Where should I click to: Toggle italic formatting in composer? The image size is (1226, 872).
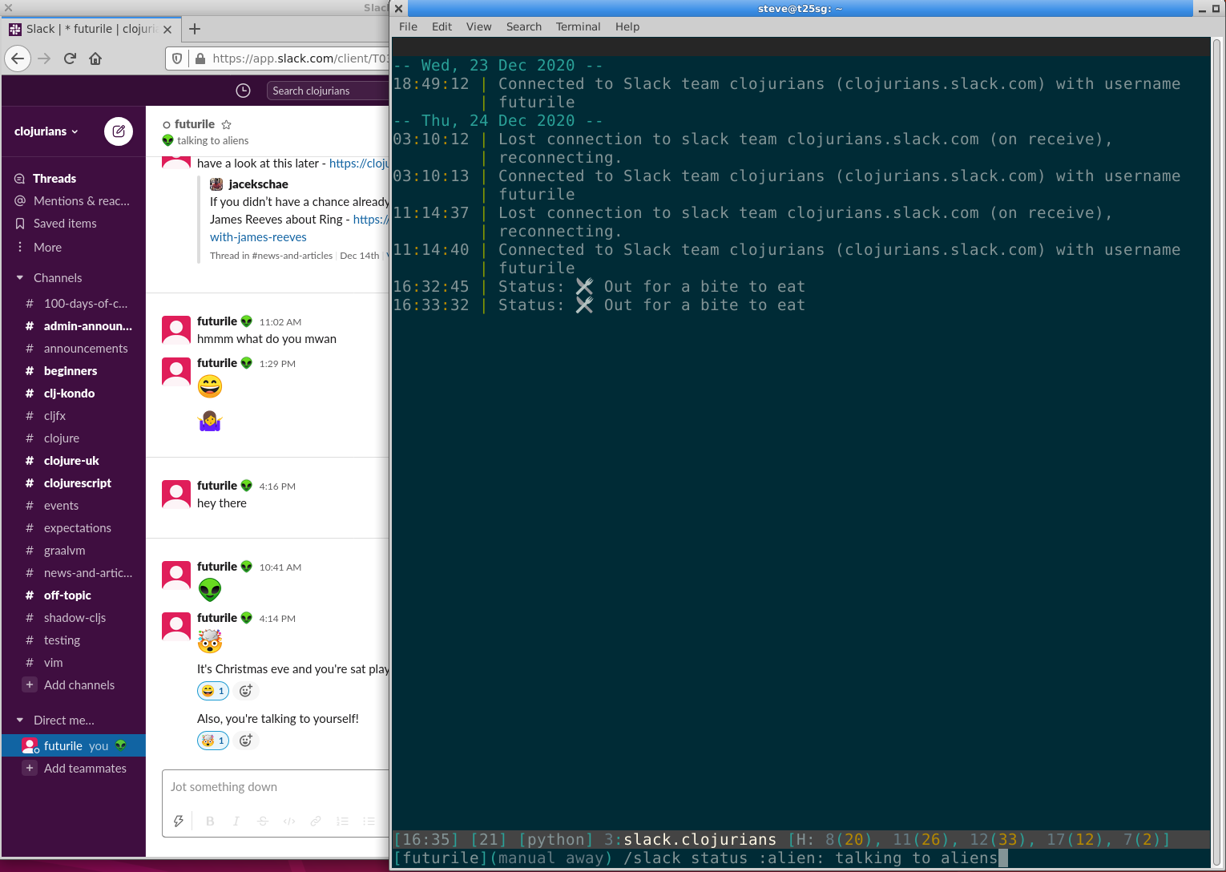point(236,821)
